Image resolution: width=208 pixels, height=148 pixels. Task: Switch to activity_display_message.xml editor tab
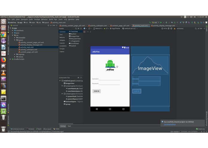164,26
